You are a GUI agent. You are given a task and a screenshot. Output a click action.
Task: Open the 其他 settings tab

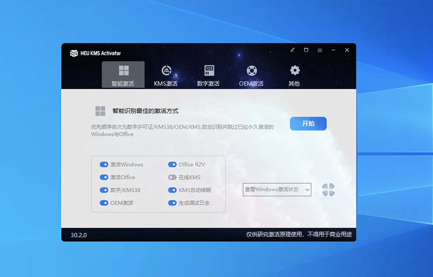295,76
